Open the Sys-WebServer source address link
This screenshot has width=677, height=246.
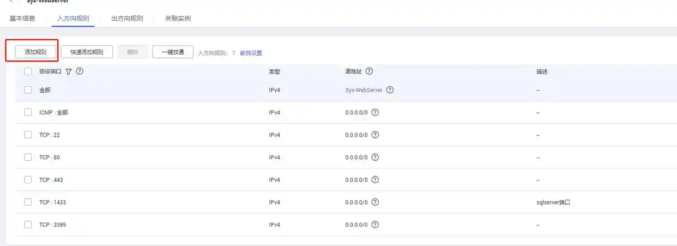point(364,90)
